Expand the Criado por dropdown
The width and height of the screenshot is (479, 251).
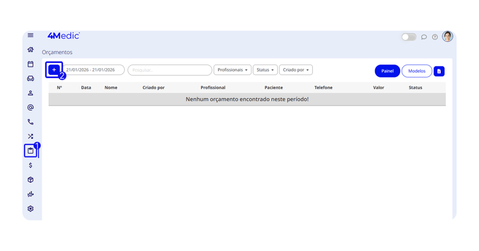tap(296, 70)
